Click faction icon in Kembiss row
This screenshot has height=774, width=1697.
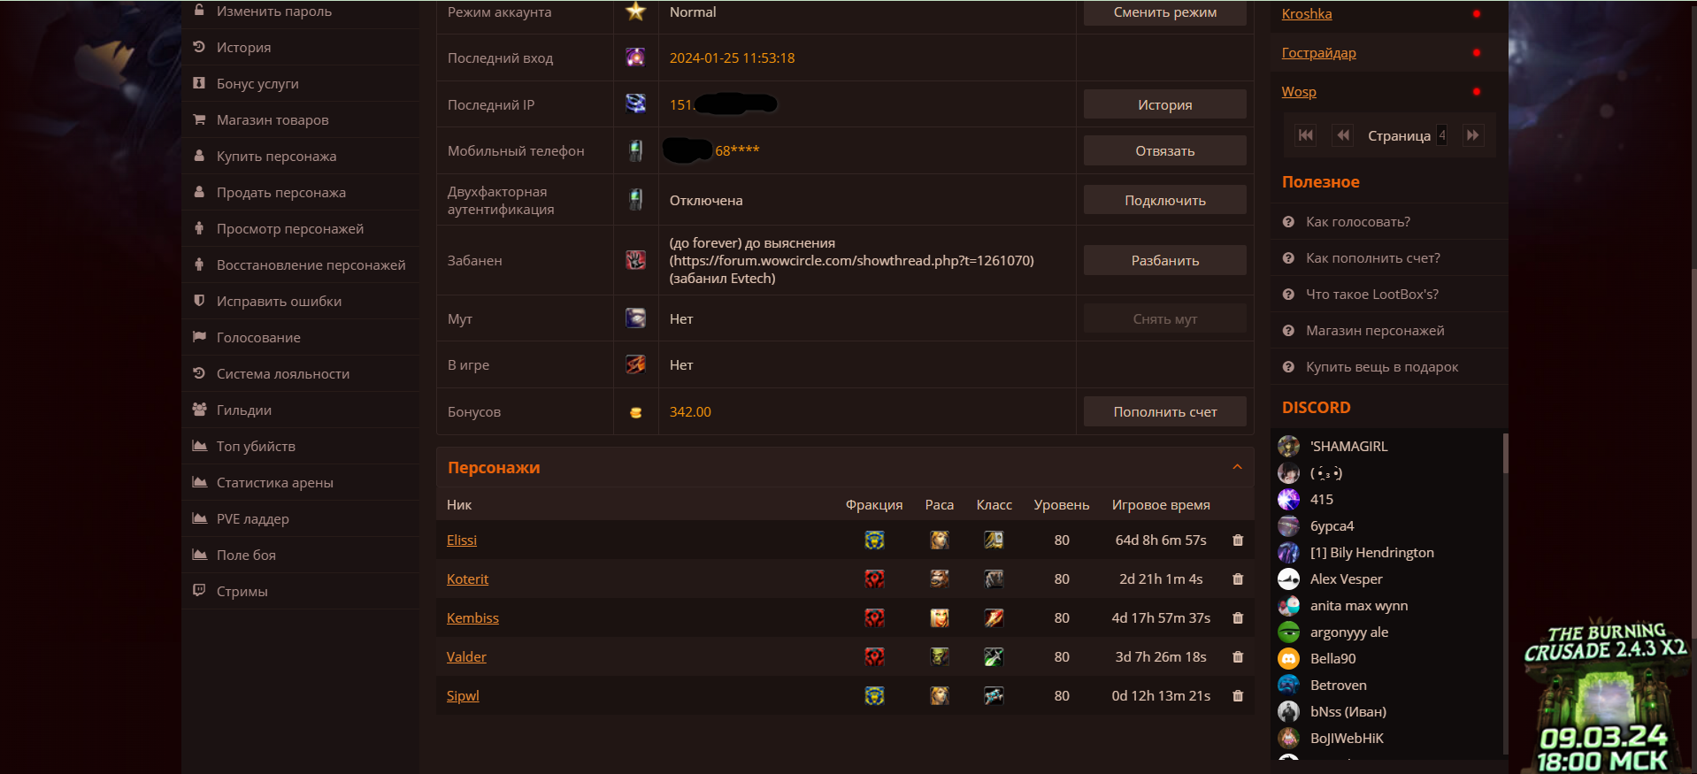(874, 618)
